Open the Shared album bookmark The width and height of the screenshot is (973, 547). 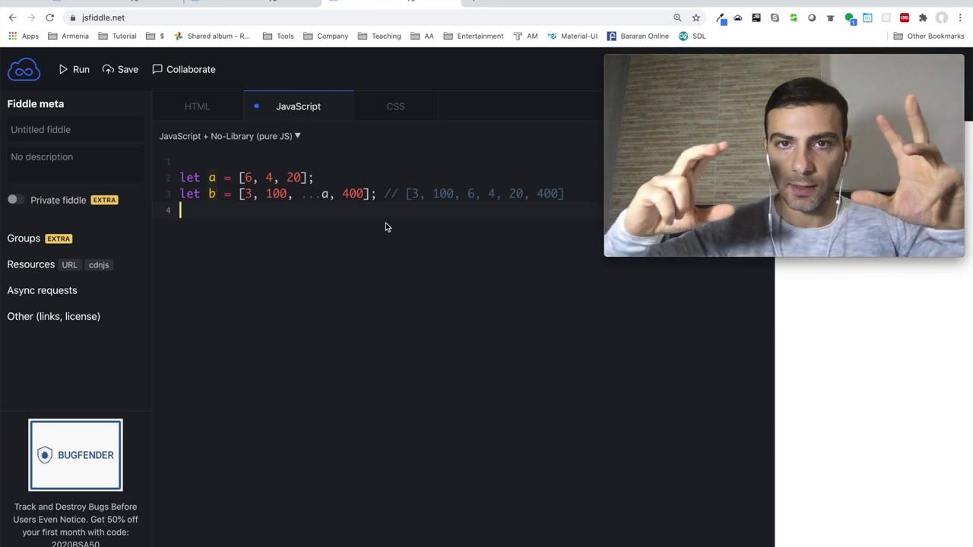point(212,36)
